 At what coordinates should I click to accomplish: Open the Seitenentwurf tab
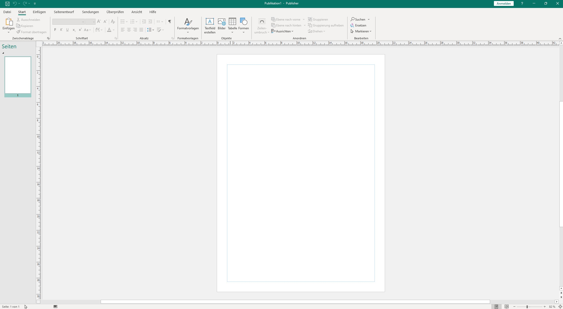coord(64,12)
